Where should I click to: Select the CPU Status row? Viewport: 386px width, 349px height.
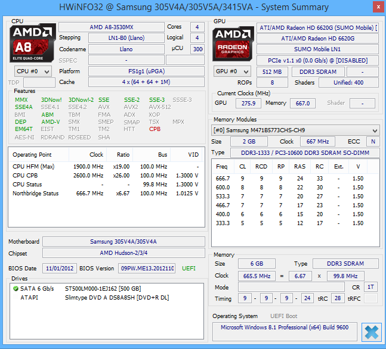pyautogui.click(x=106, y=185)
